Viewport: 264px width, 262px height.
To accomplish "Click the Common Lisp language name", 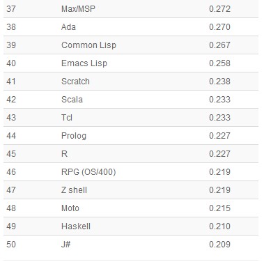I will point(88,45).
